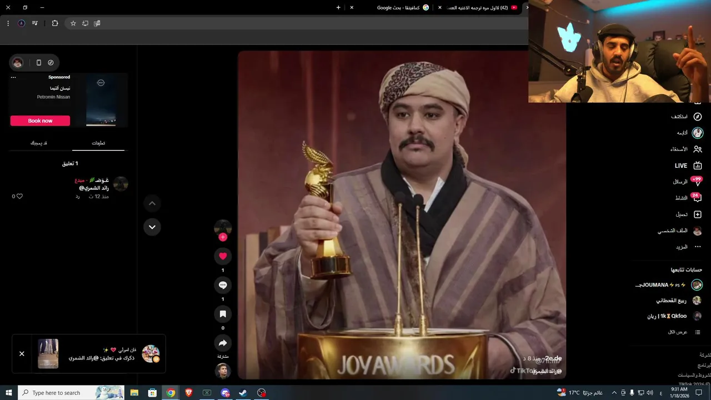Follow the creator with the red plus badge

click(223, 237)
